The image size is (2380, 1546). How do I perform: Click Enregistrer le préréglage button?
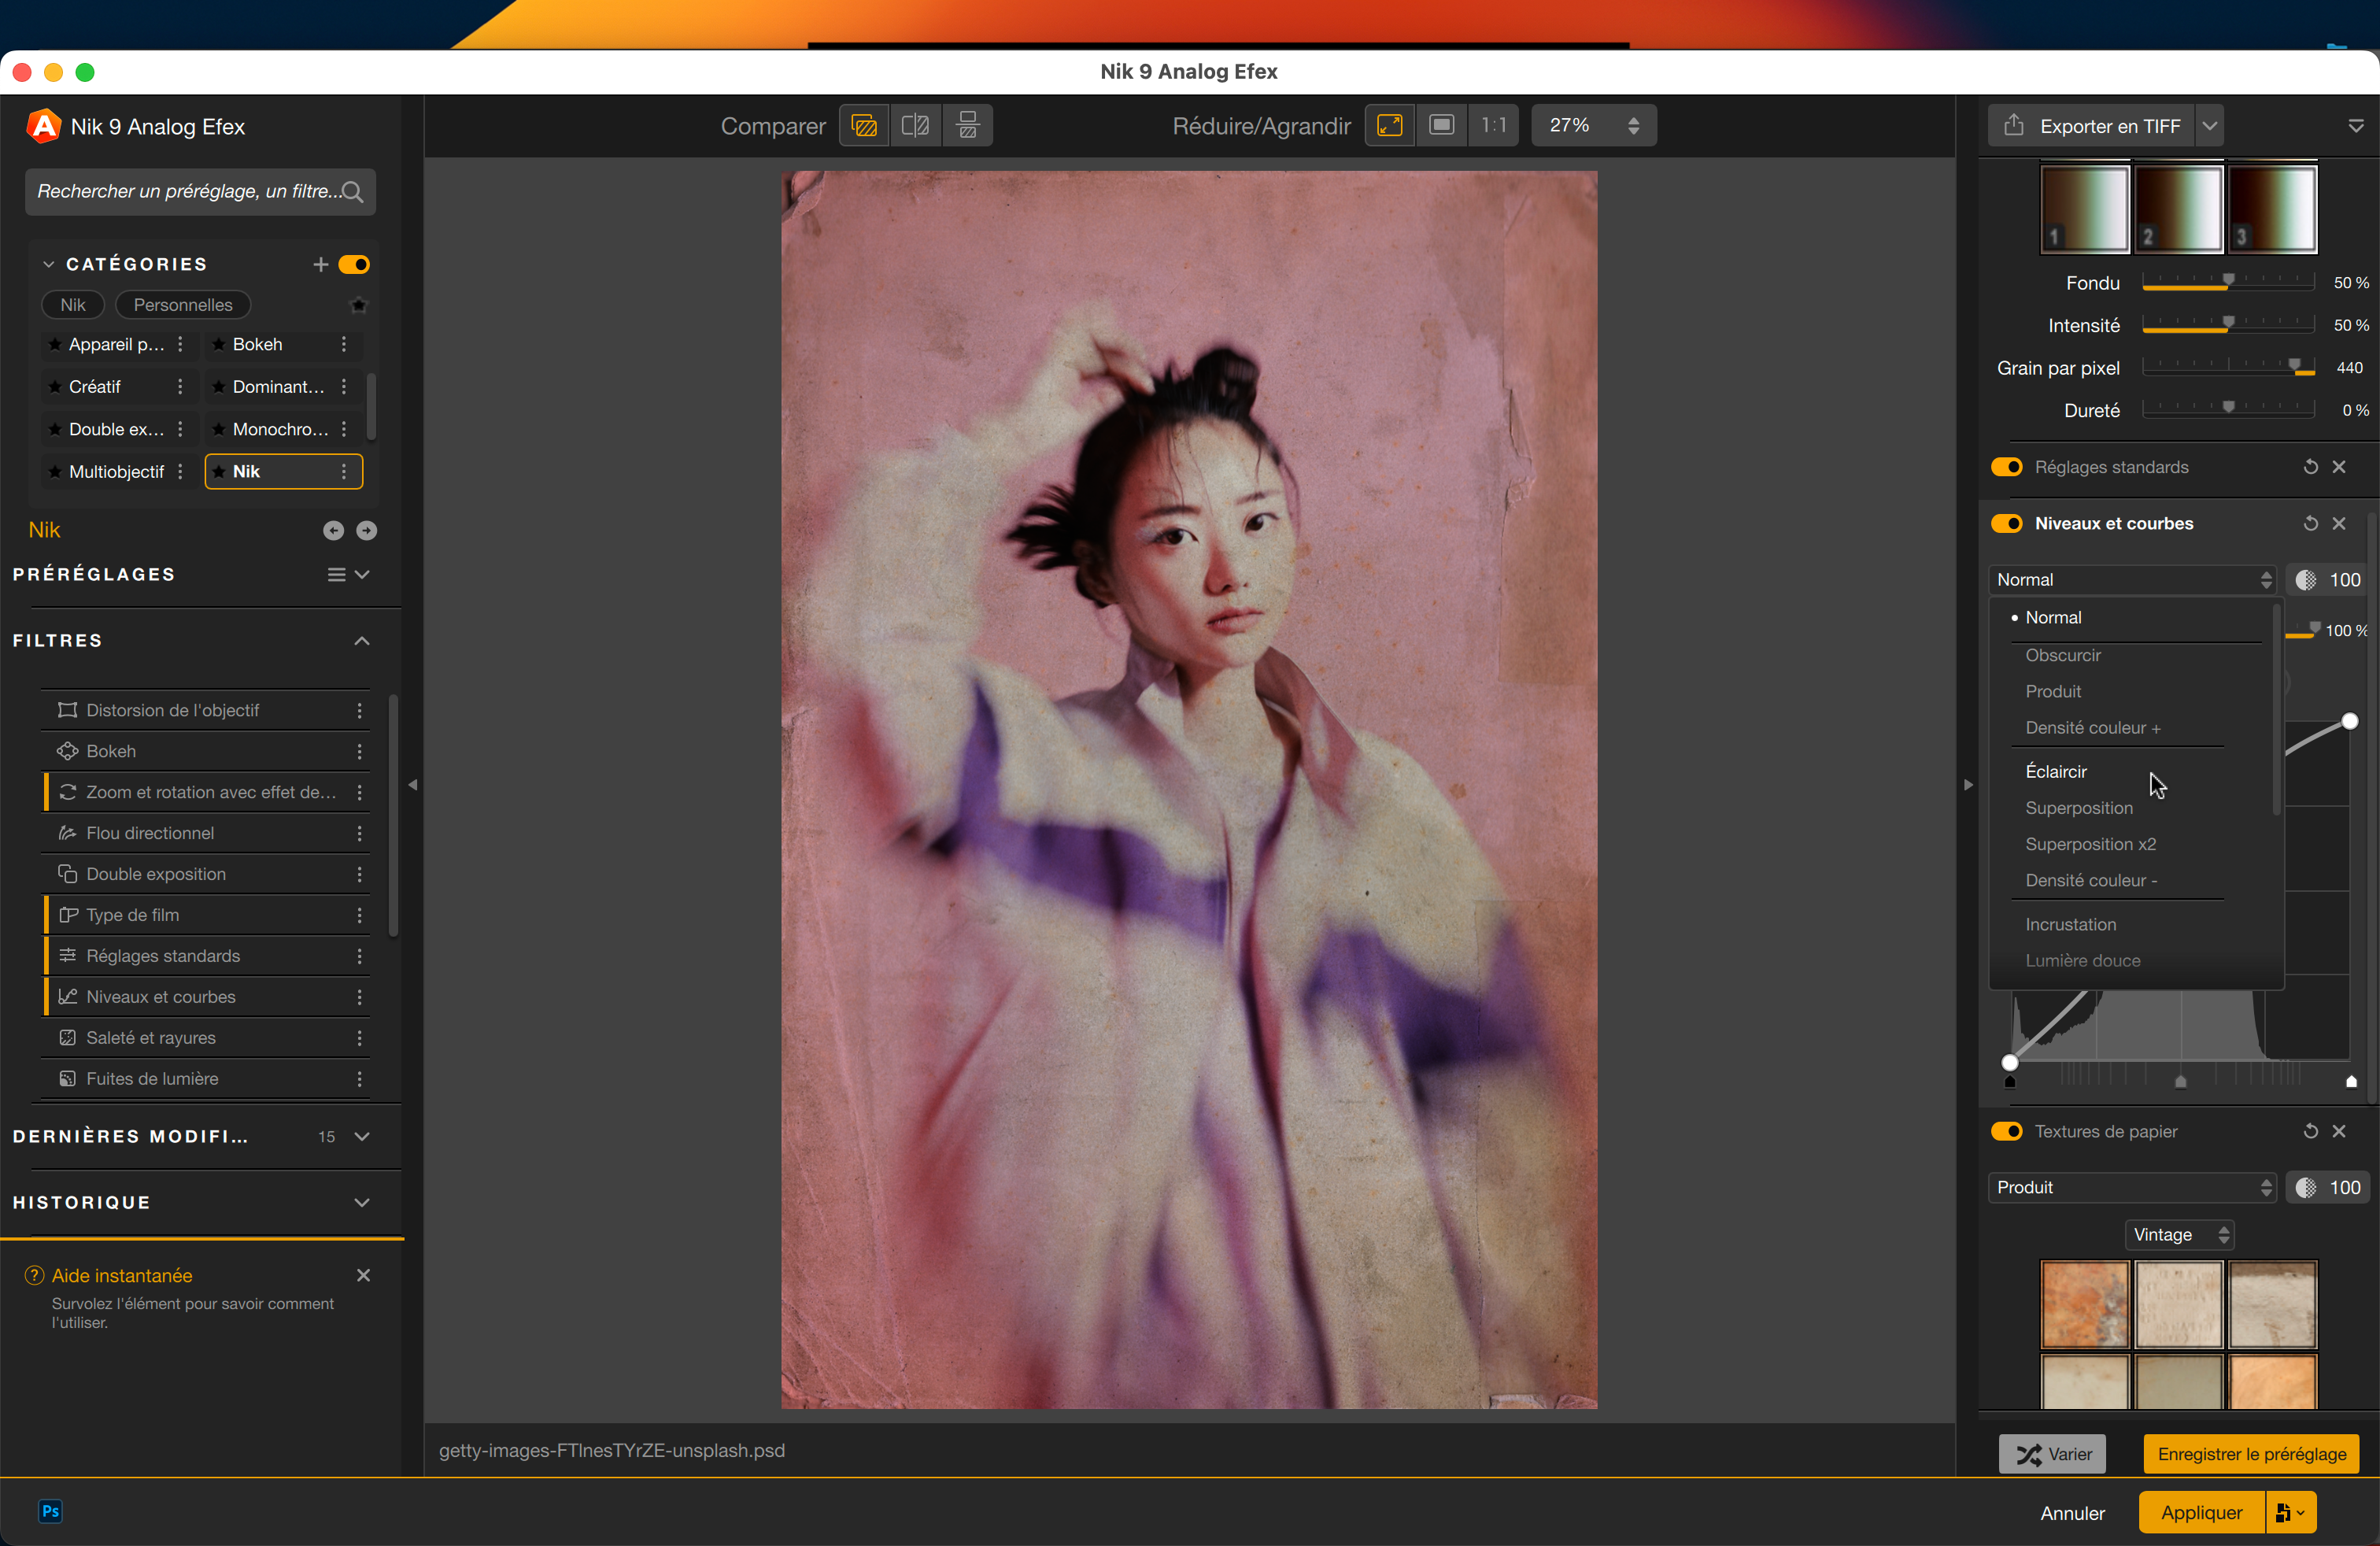click(x=2251, y=1454)
